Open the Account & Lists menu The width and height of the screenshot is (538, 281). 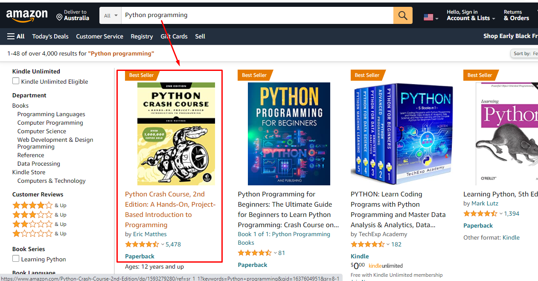[x=471, y=15]
